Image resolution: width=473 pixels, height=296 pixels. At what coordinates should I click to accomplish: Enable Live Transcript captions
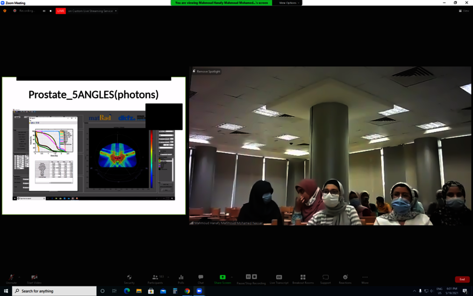pos(279,278)
